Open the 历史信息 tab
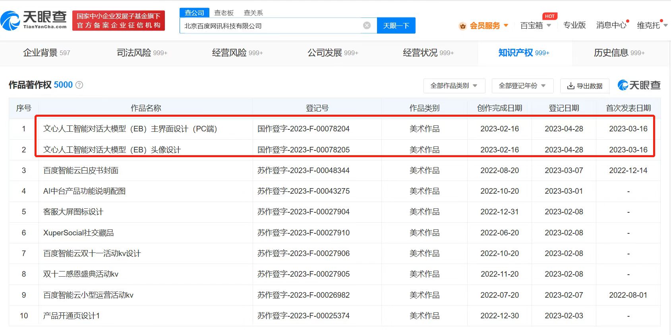This screenshot has height=335, width=671. (x=619, y=53)
